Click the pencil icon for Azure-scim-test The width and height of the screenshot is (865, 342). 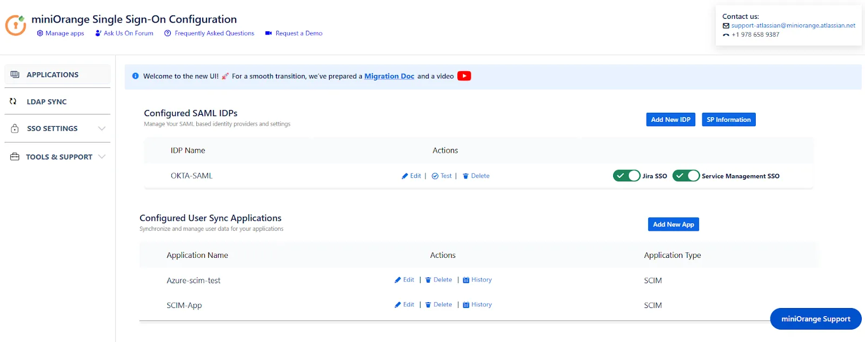[x=398, y=280]
